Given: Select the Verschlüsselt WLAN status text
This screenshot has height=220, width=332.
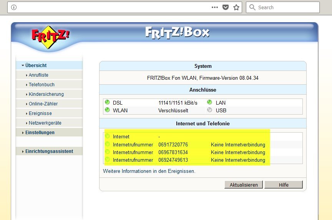Looking at the screenshot, I should coord(173,110).
